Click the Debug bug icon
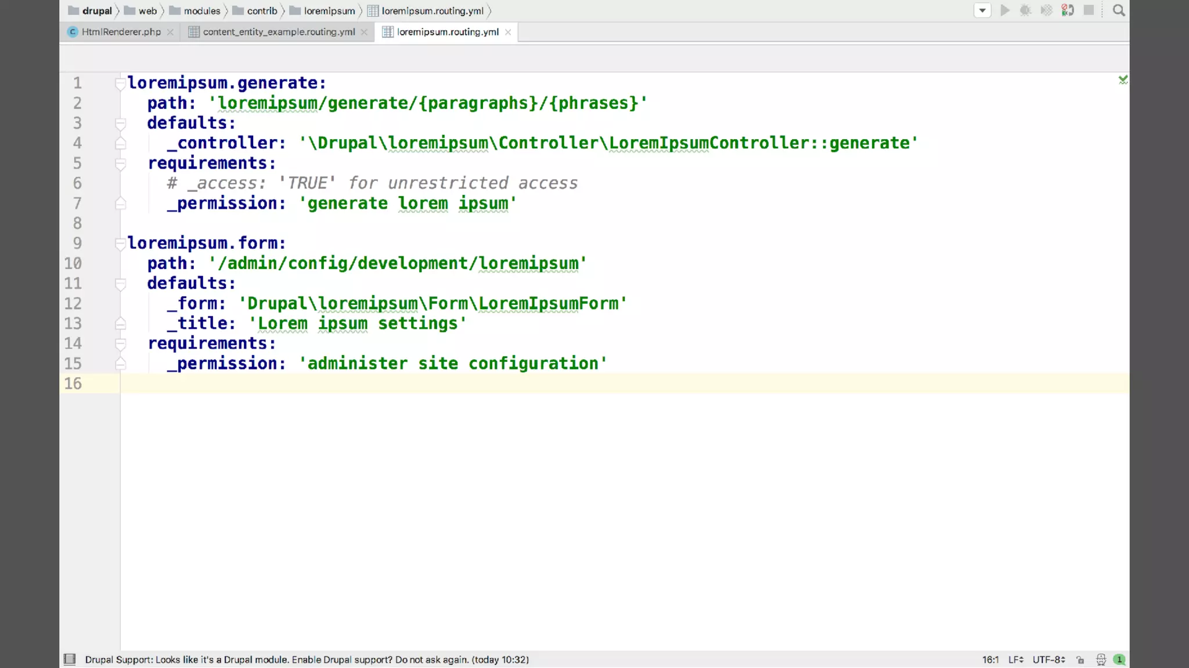 tap(1025, 10)
